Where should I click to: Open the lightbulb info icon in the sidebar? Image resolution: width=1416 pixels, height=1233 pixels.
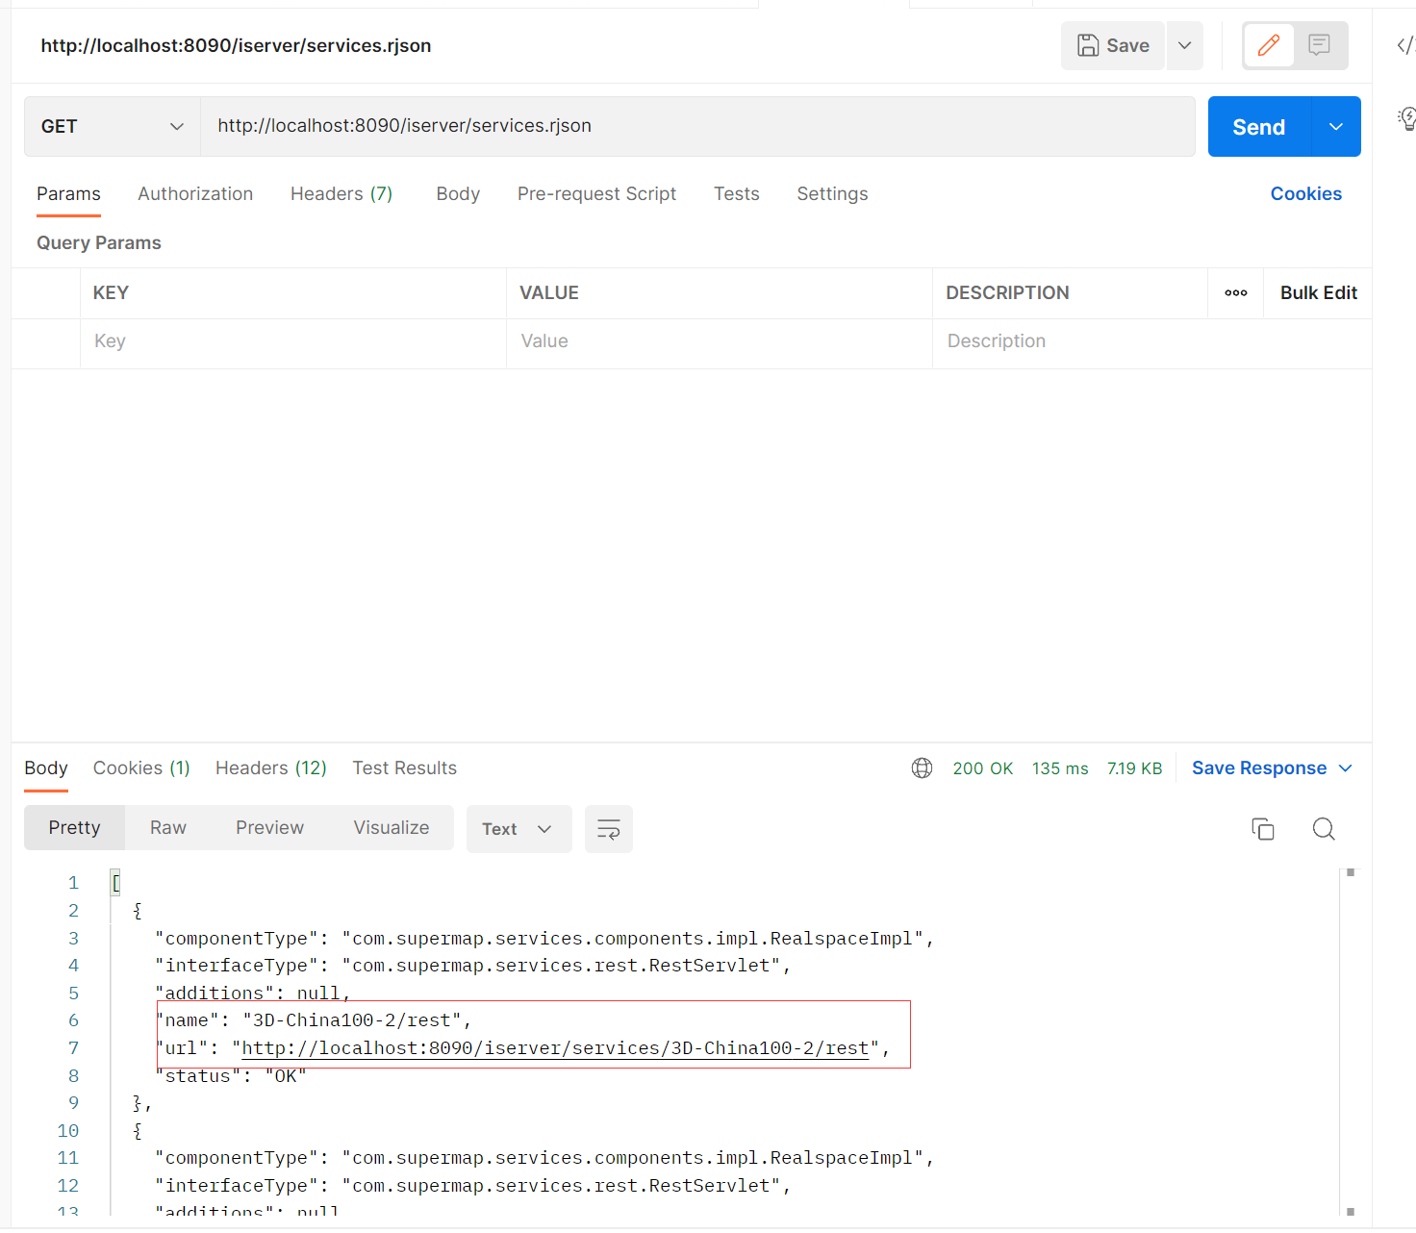tap(1405, 118)
